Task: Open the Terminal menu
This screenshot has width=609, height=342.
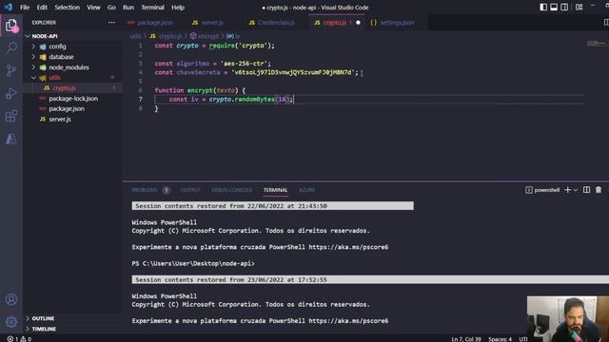Action: [x=152, y=8]
